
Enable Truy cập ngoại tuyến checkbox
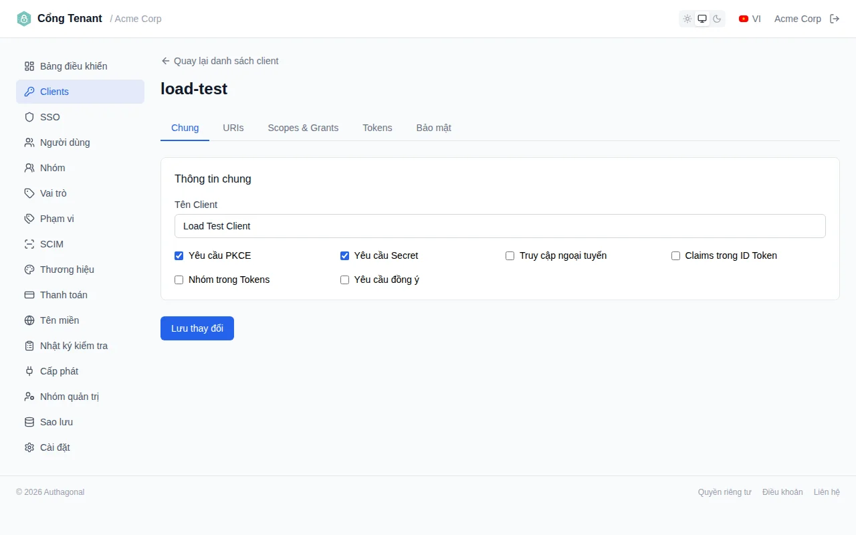pos(510,255)
